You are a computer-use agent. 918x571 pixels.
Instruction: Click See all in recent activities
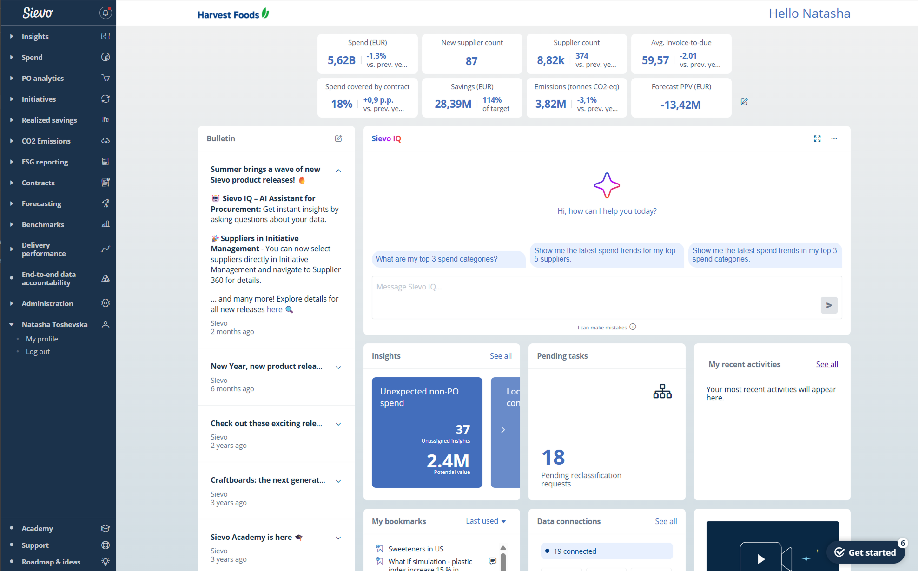pos(827,364)
